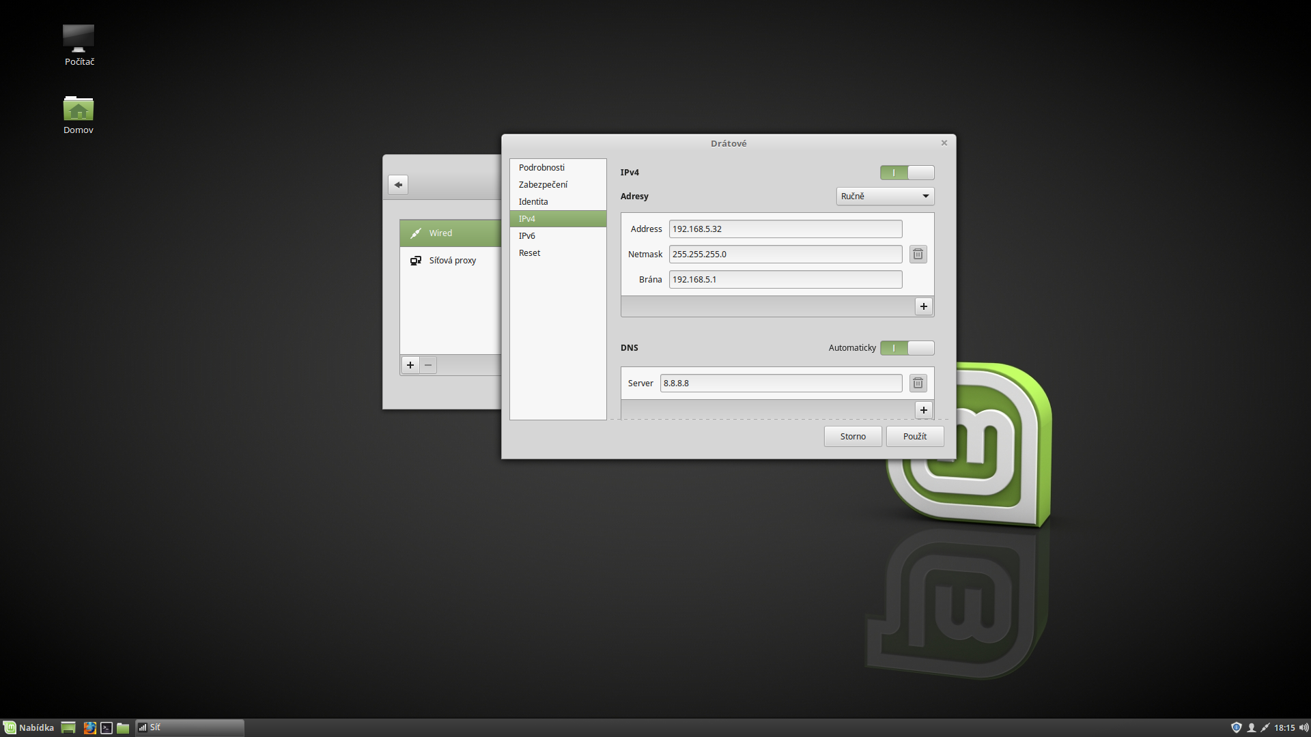Open the Nabídka menu
Screen dimensions: 1311x737
[x=29, y=727]
